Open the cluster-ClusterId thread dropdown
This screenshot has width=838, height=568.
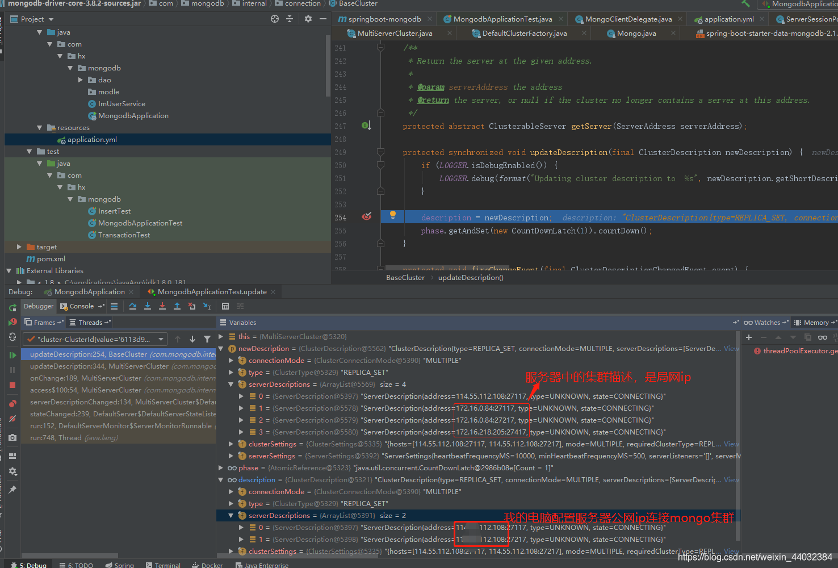click(x=161, y=339)
